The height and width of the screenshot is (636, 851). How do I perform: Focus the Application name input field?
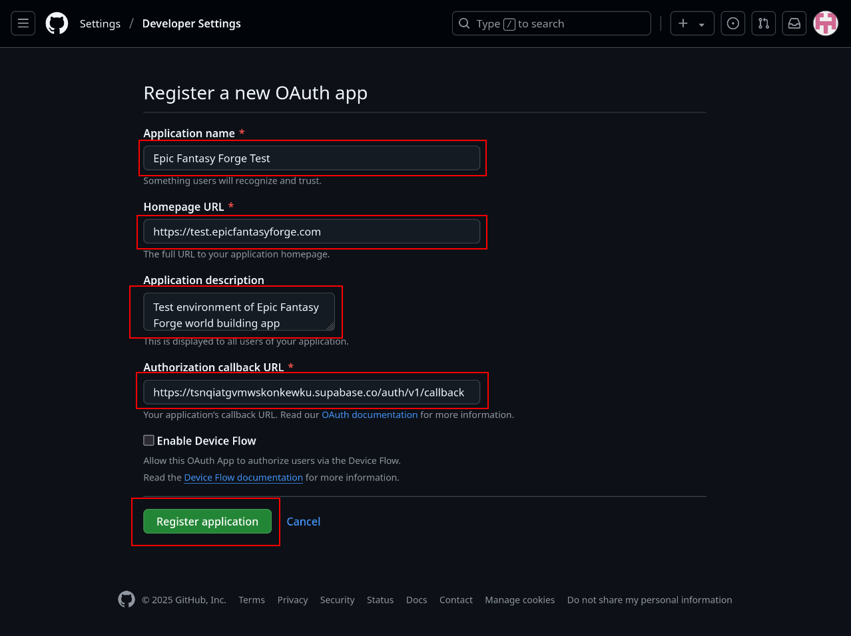pos(312,158)
